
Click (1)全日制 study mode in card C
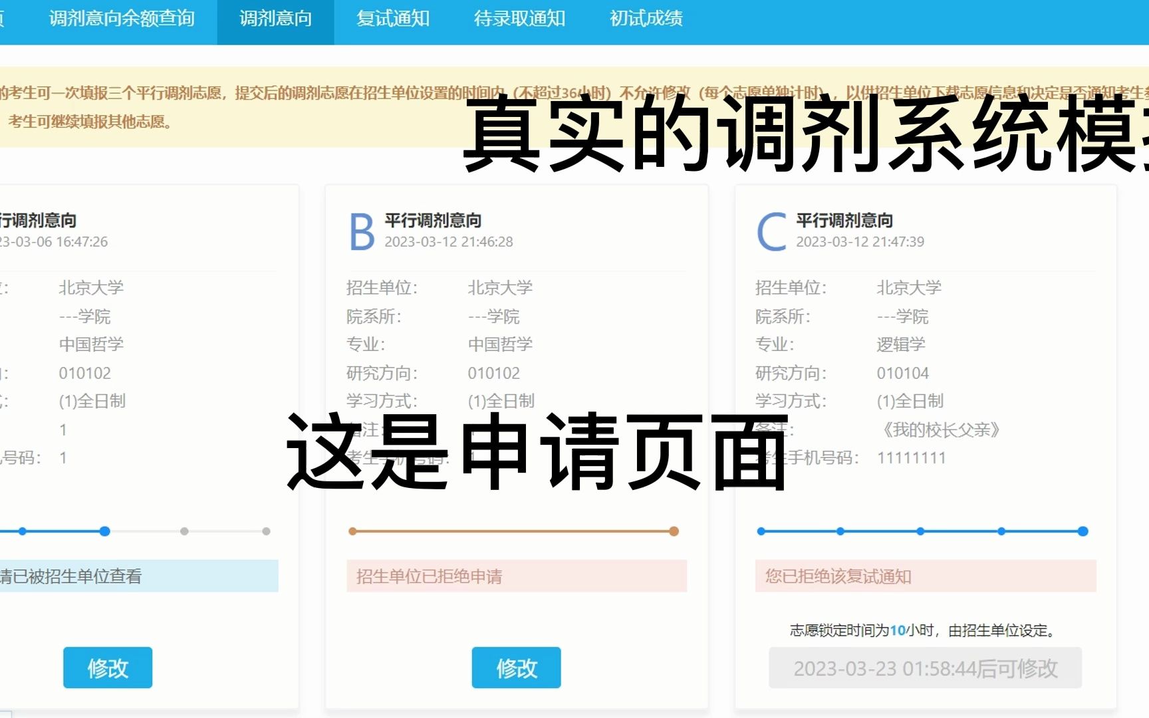[x=910, y=401]
